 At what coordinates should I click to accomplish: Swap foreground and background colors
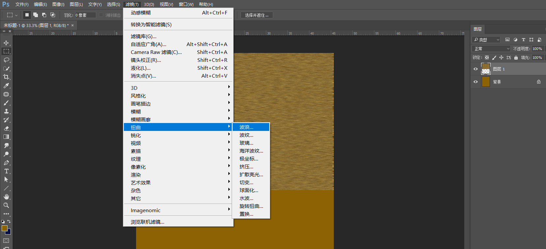click(9, 221)
